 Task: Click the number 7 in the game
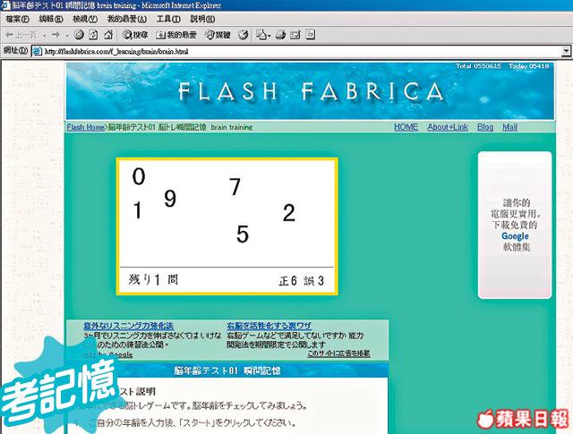point(235,186)
